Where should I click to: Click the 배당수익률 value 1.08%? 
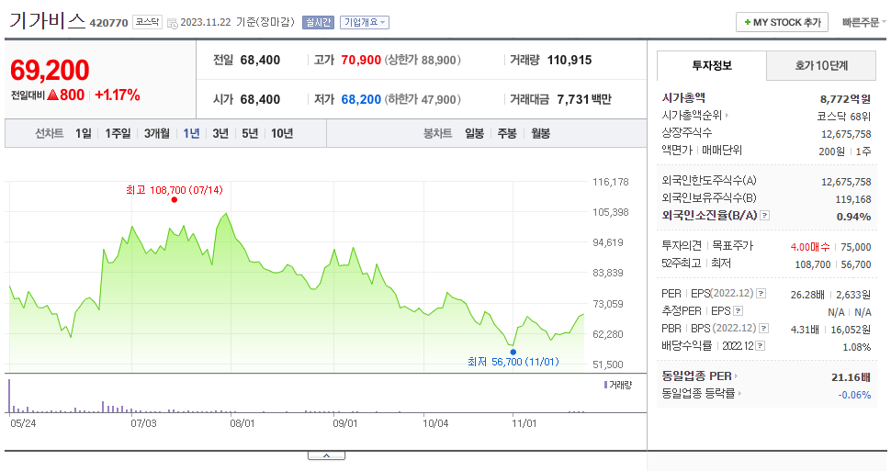(856, 347)
